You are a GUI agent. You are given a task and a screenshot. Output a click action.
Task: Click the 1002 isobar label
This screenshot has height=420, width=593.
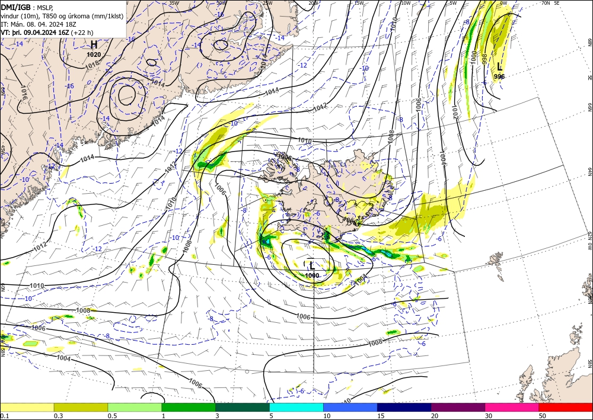coord(455,112)
